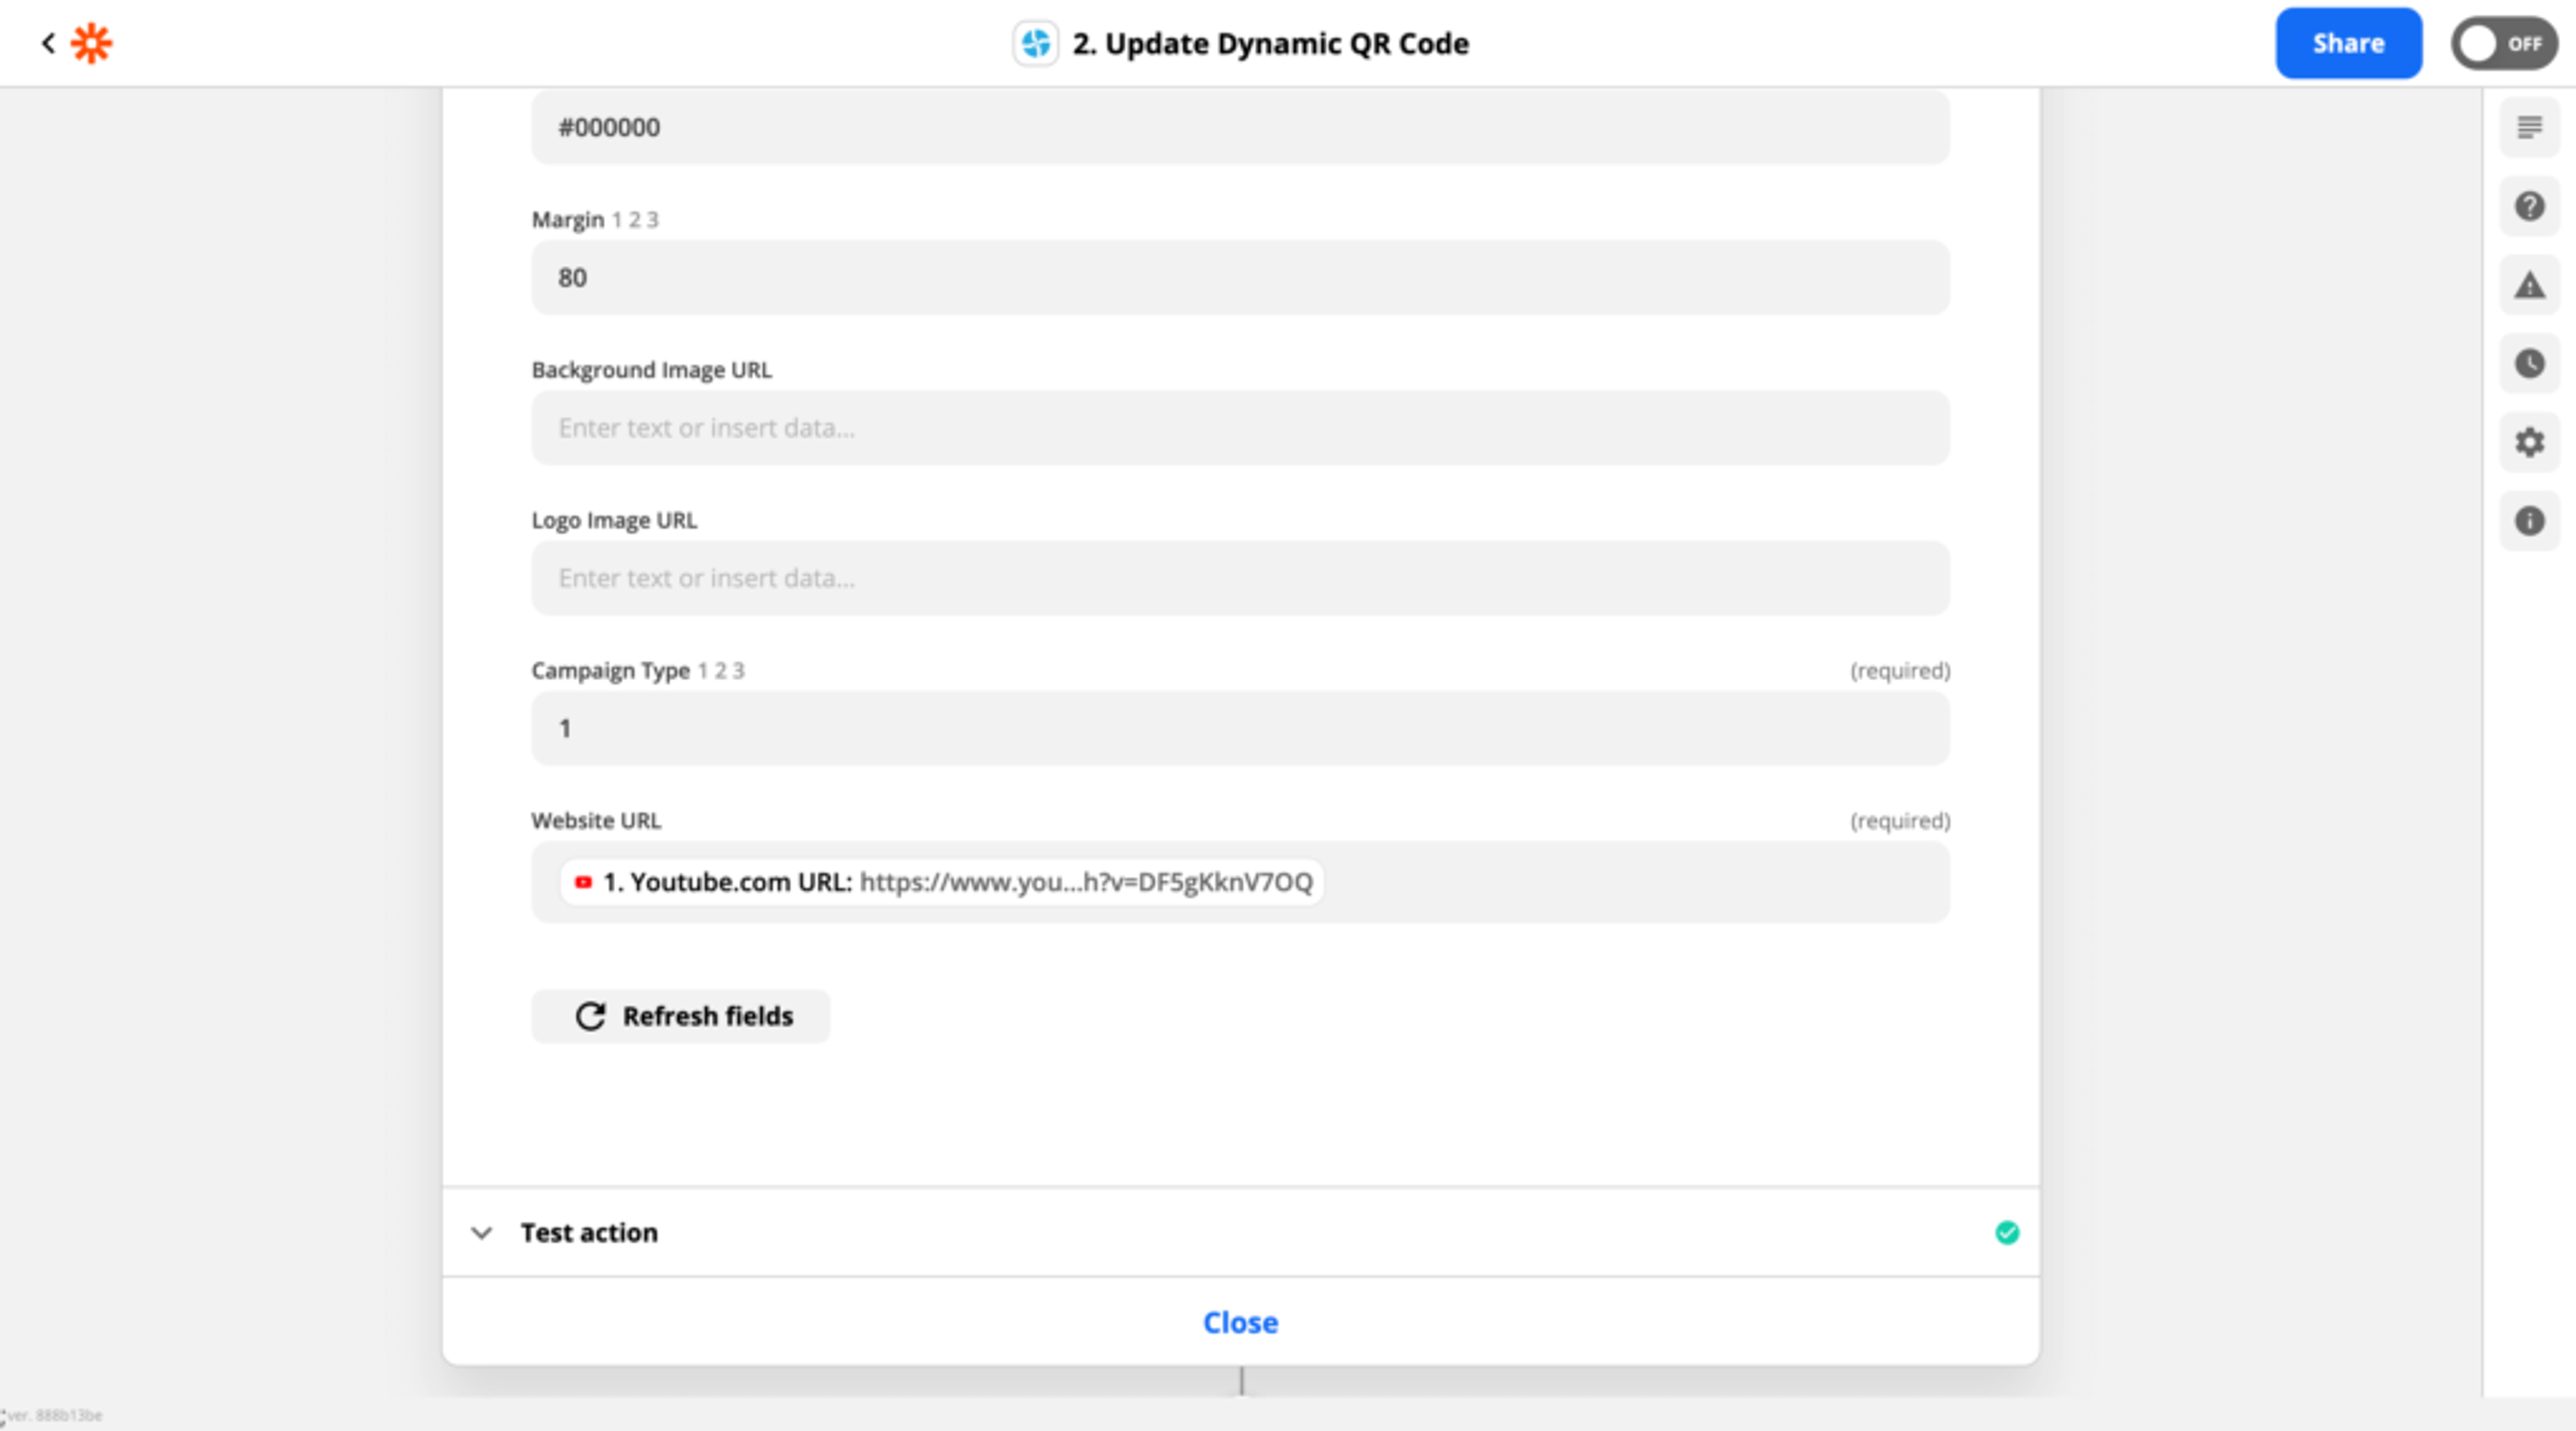Click the Website URL label
This screenshot has width=2576, height=1431.
(x=596, y=820)
